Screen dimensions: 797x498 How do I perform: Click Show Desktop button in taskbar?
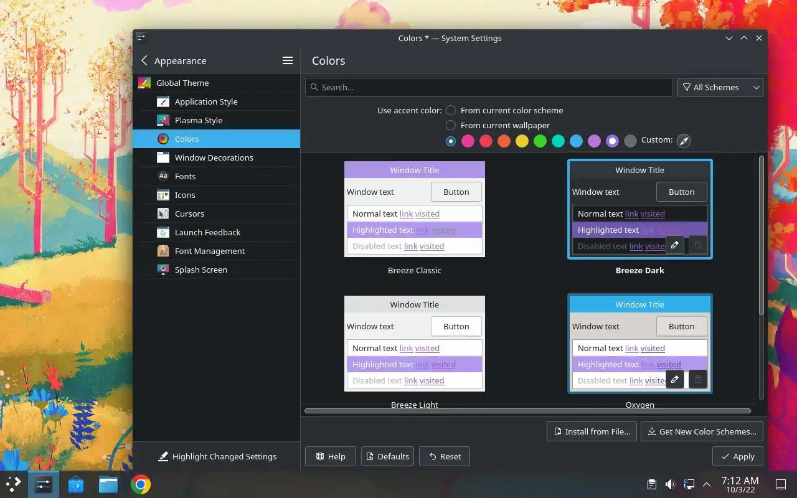(x=781, y=484)
